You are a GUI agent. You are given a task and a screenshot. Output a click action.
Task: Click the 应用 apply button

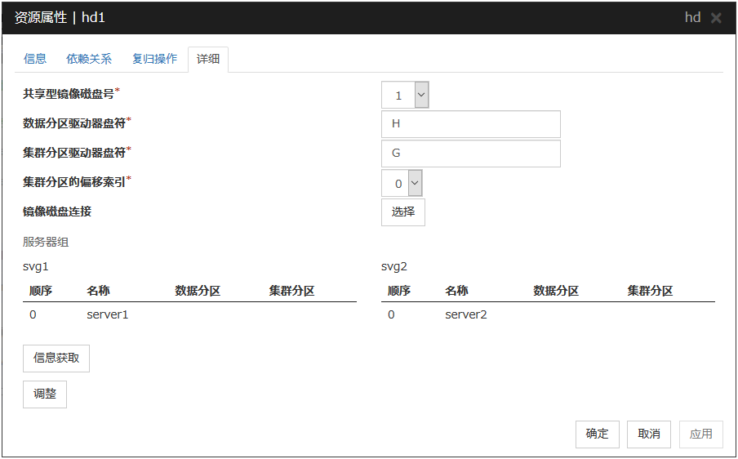pos(700,434)
